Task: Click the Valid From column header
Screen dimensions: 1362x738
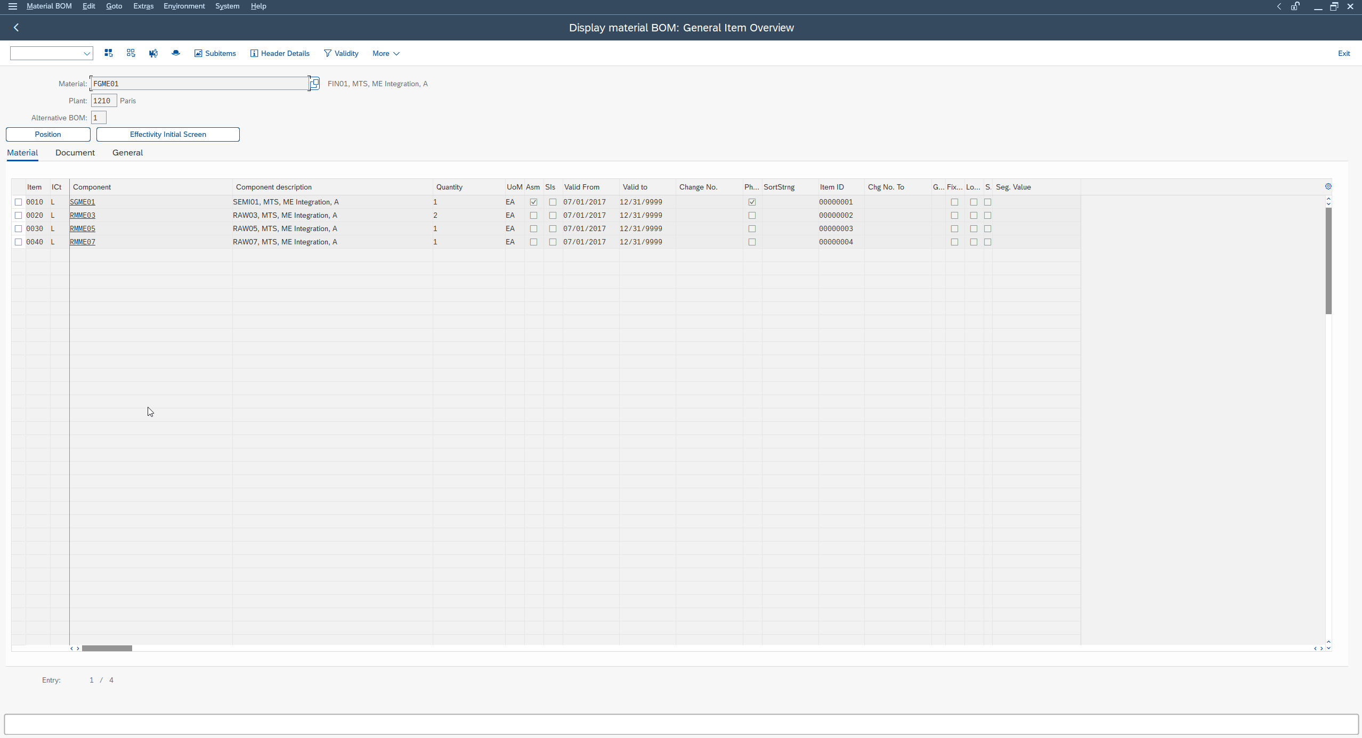Action: (x=591, y=187)
